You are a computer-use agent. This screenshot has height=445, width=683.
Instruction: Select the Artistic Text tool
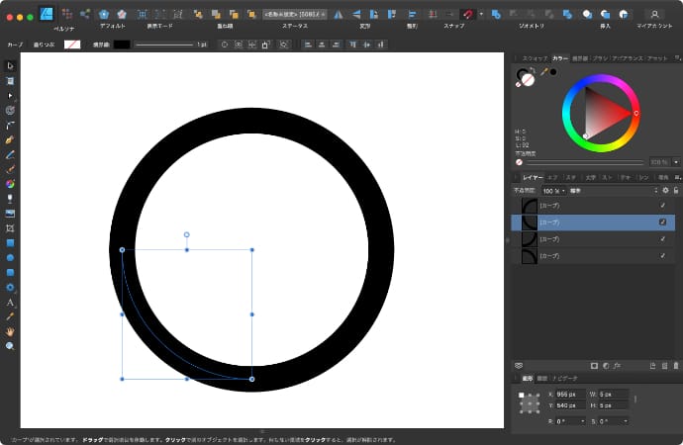[10, 302]
